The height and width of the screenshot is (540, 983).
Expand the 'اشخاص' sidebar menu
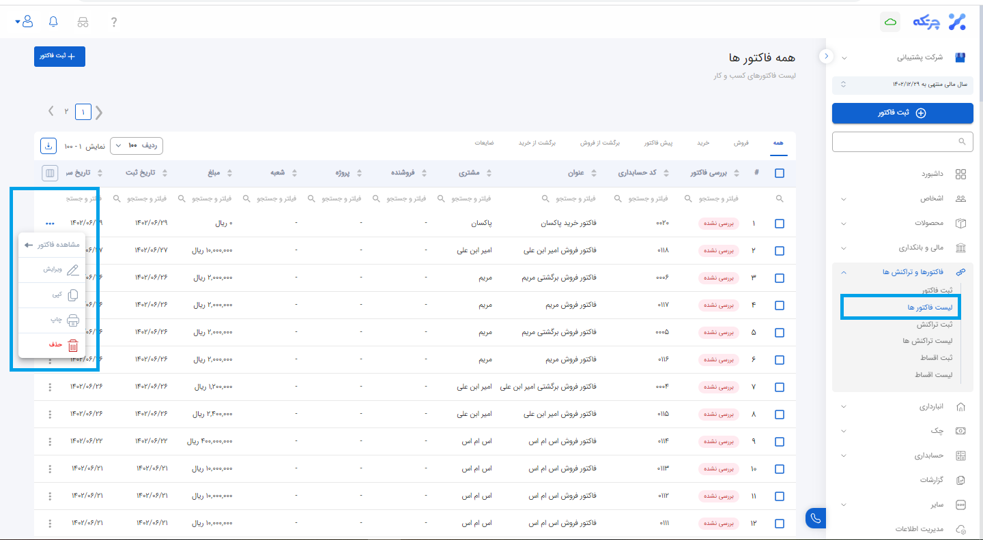(x=902, y=199)
